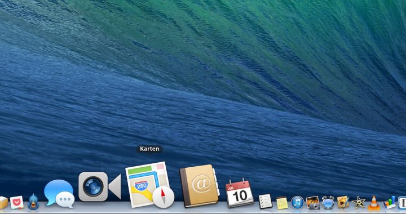Open the yellow Notes notepad icon
Viewport: 406px width, 214px height.
(x=282, y=203)
